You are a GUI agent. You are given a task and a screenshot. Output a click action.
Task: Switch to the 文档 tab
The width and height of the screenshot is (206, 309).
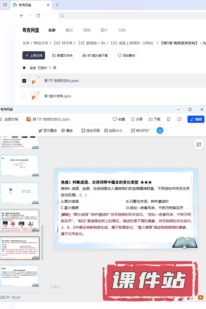pos(122,30)
